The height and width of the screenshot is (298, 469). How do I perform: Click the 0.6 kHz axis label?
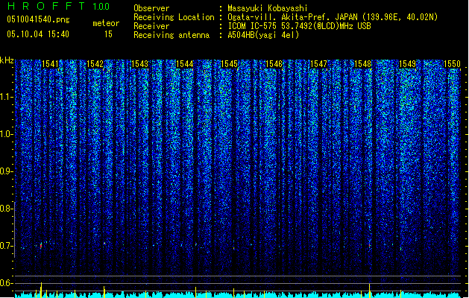point(5,283)
